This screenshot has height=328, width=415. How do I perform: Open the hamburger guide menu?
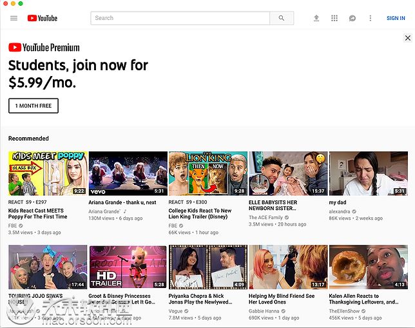pyautogui.click(x=14, y=18)
